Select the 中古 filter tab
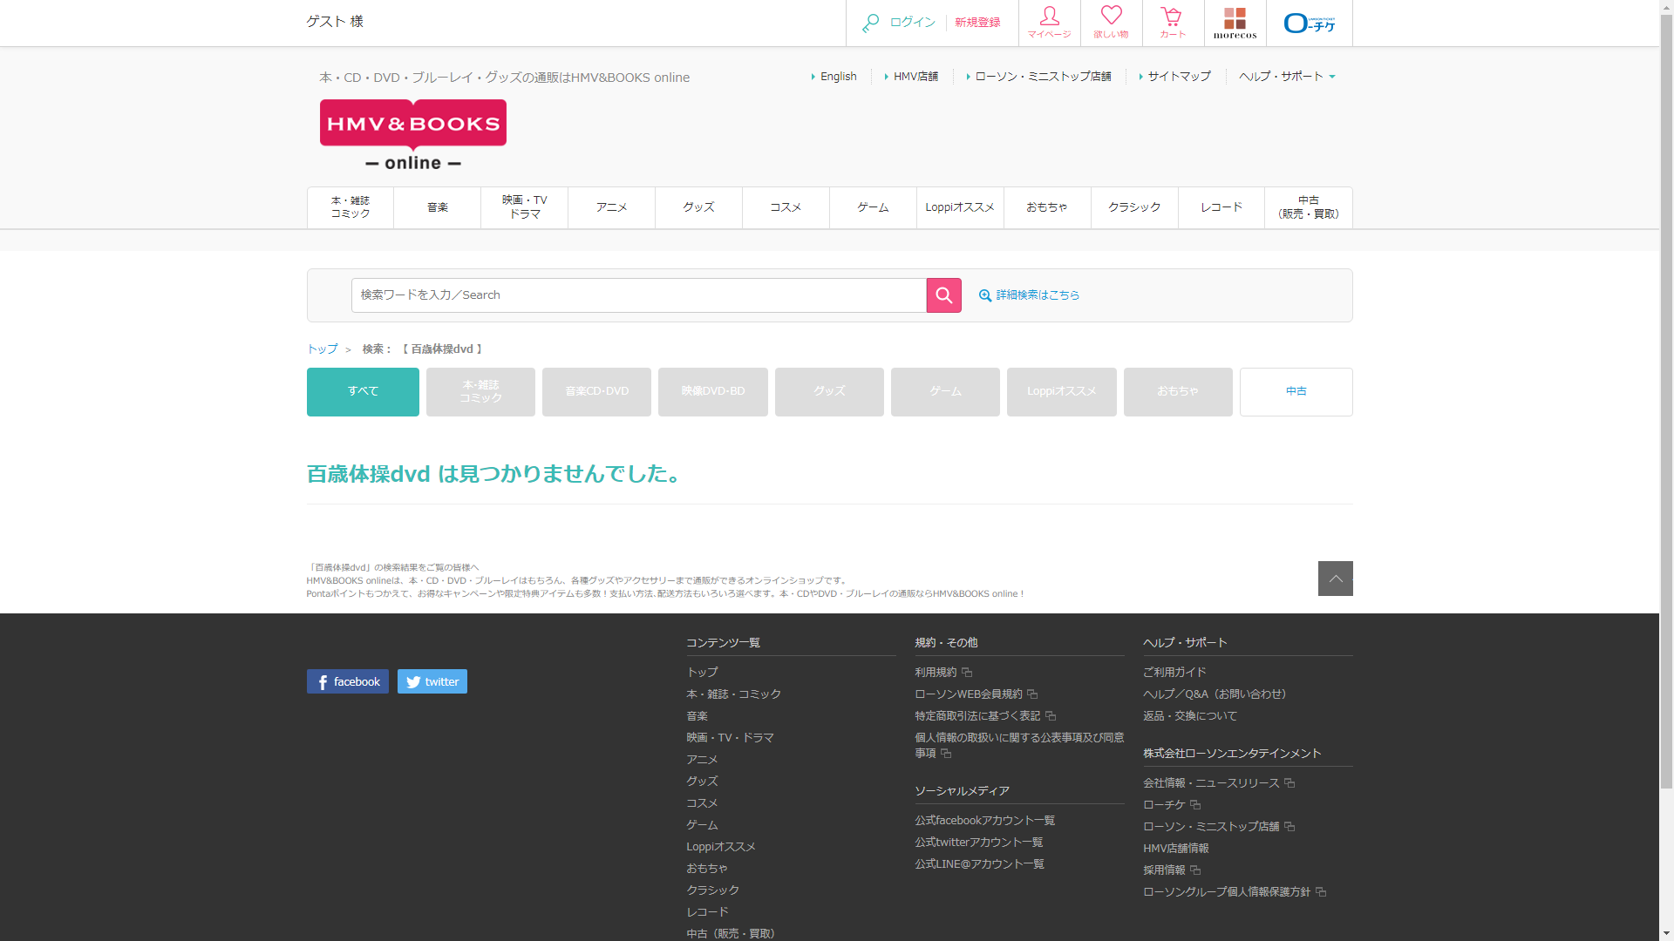1674x941 pixels. [1296, 392]
